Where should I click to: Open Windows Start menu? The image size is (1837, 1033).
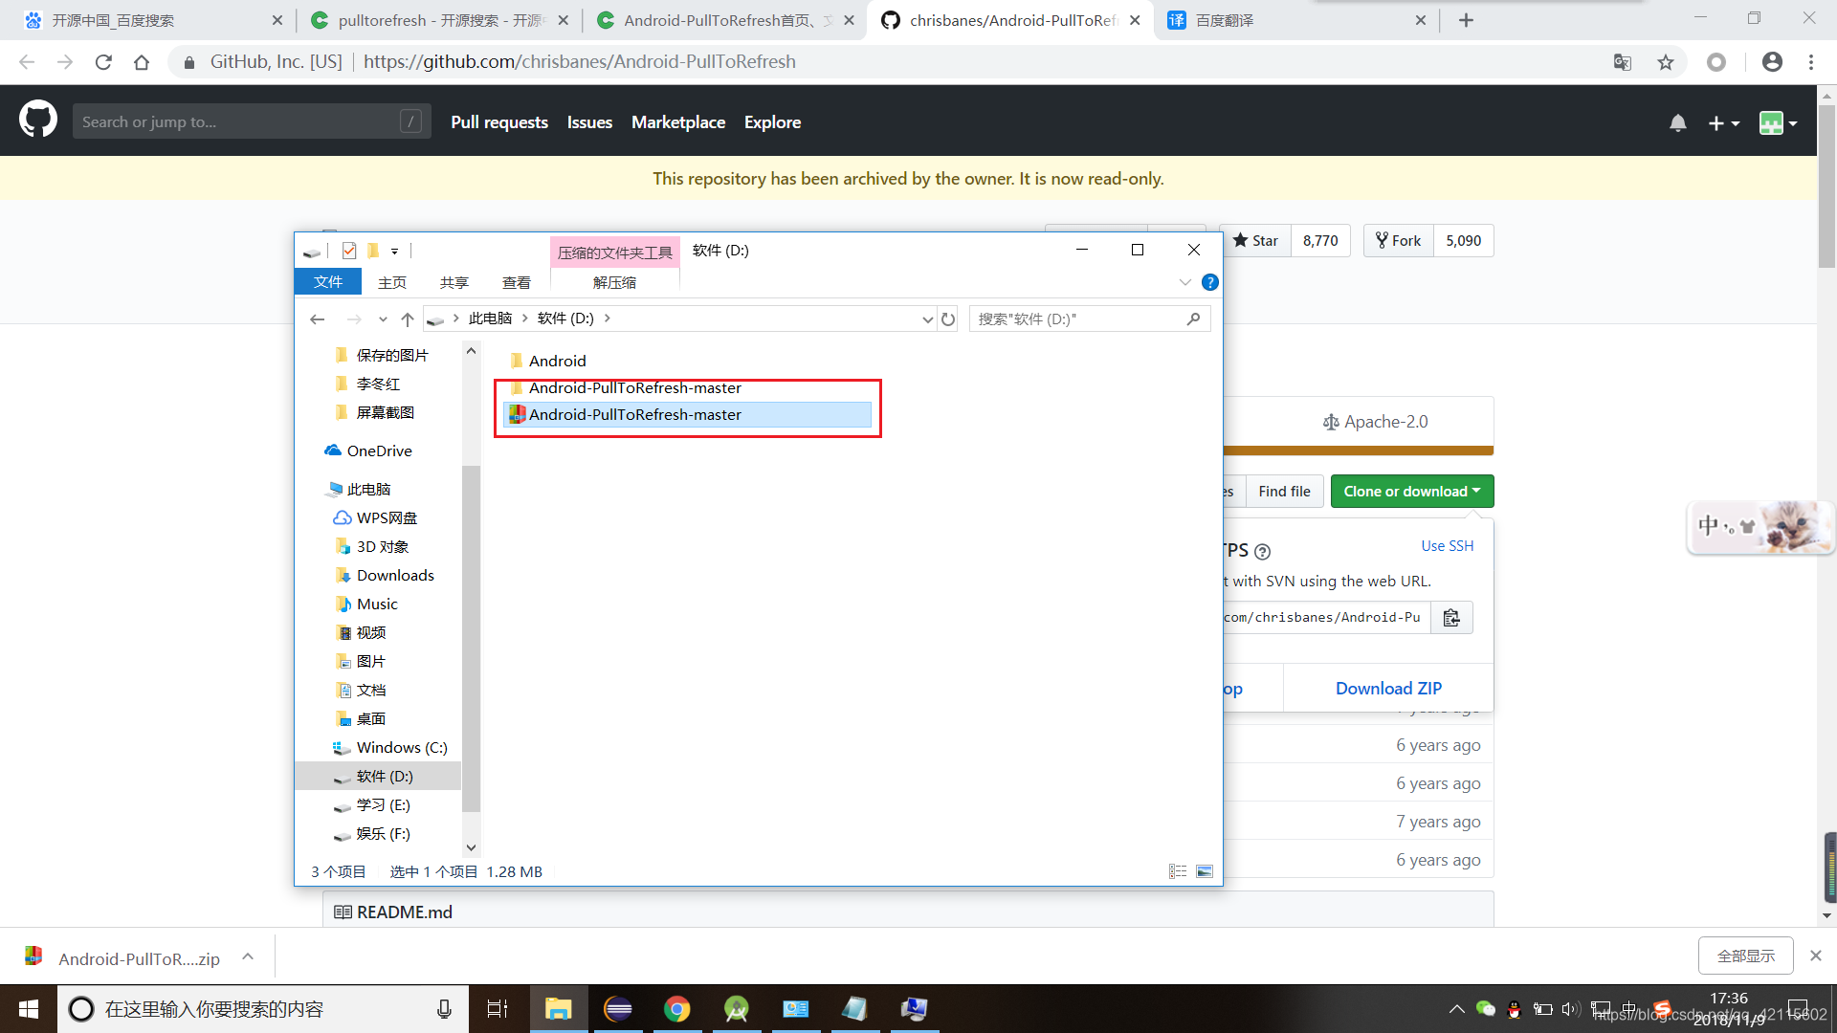[x=29, y=1009]
